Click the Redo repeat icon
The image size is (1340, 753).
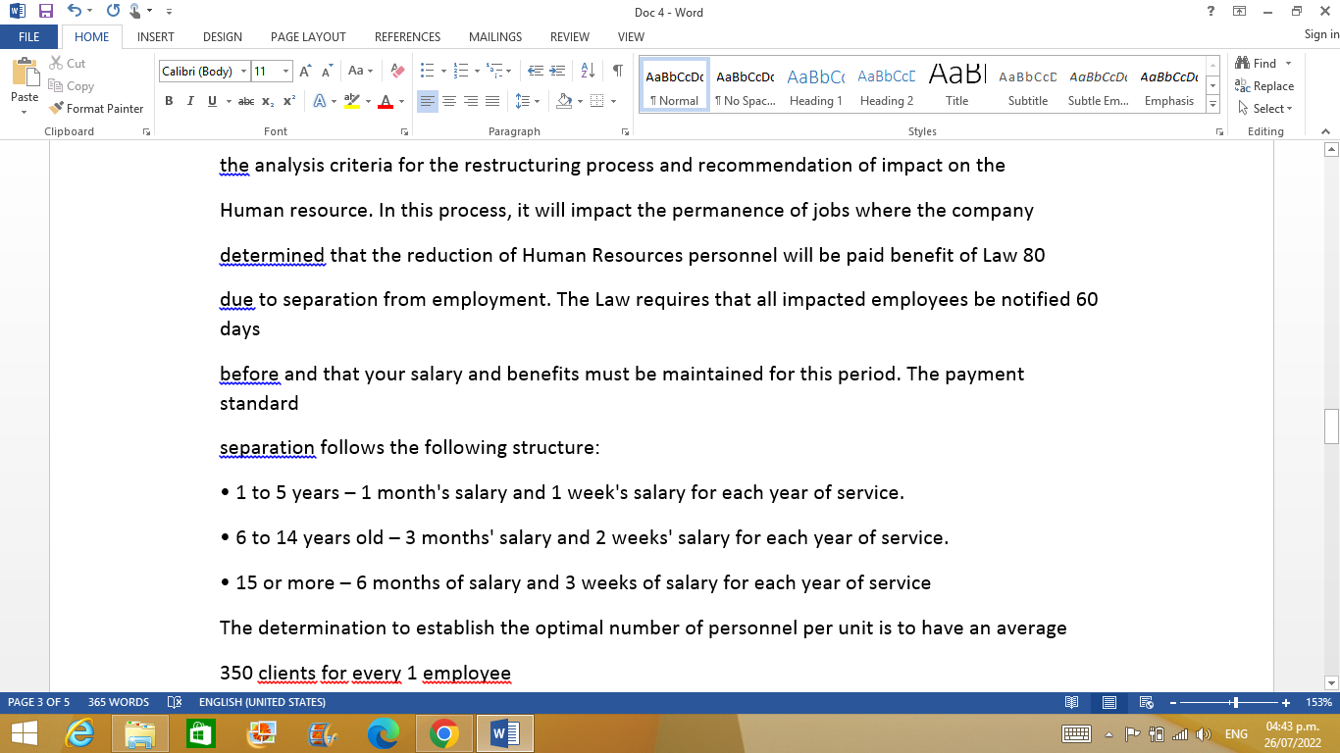click(112, 12)
